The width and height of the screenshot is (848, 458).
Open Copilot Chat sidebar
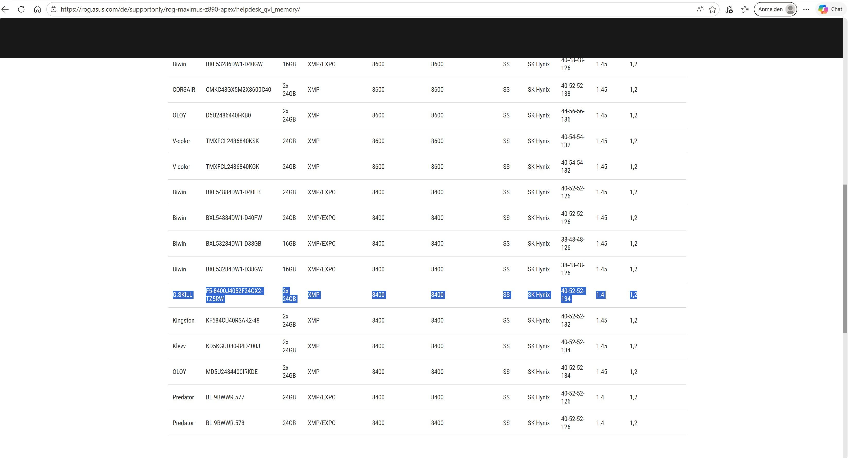click(x=830, y=9)
